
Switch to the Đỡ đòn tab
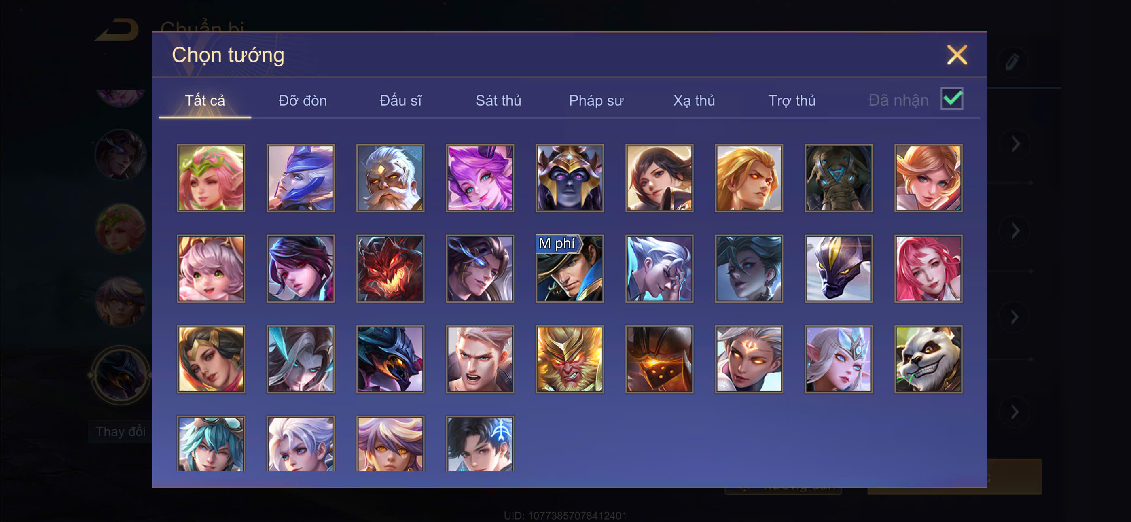[x=303, y=101]
